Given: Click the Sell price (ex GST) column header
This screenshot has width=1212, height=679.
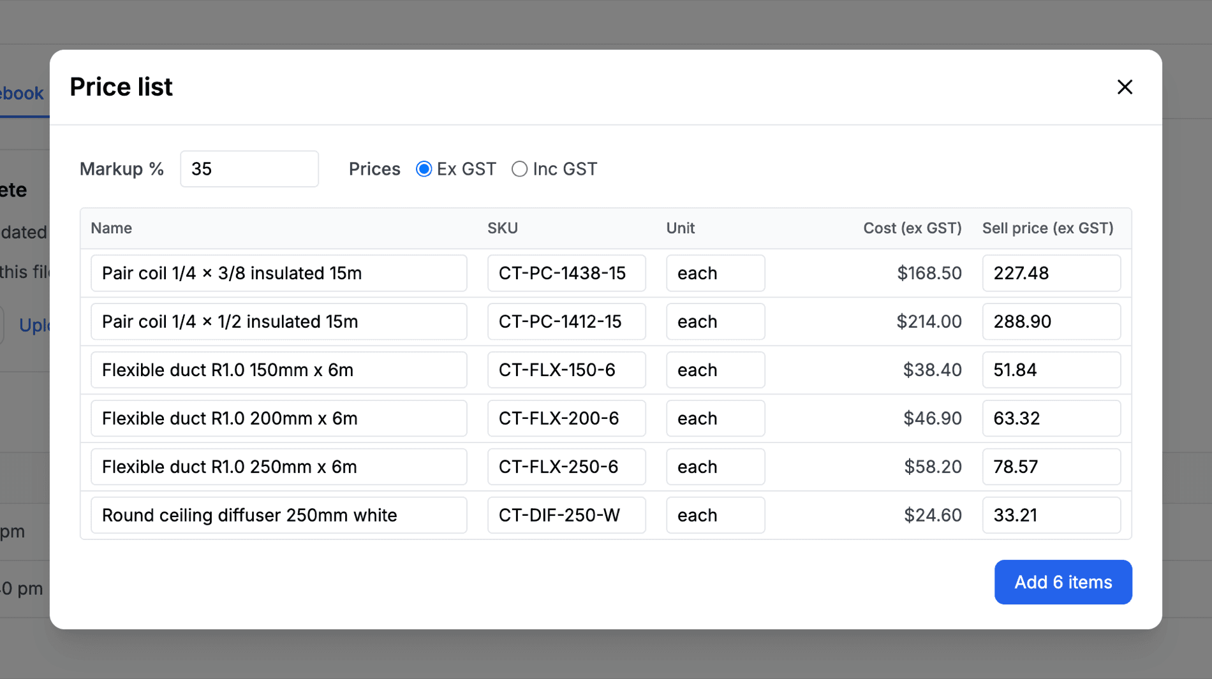Looking at the screenshot, I should 1048,228.
